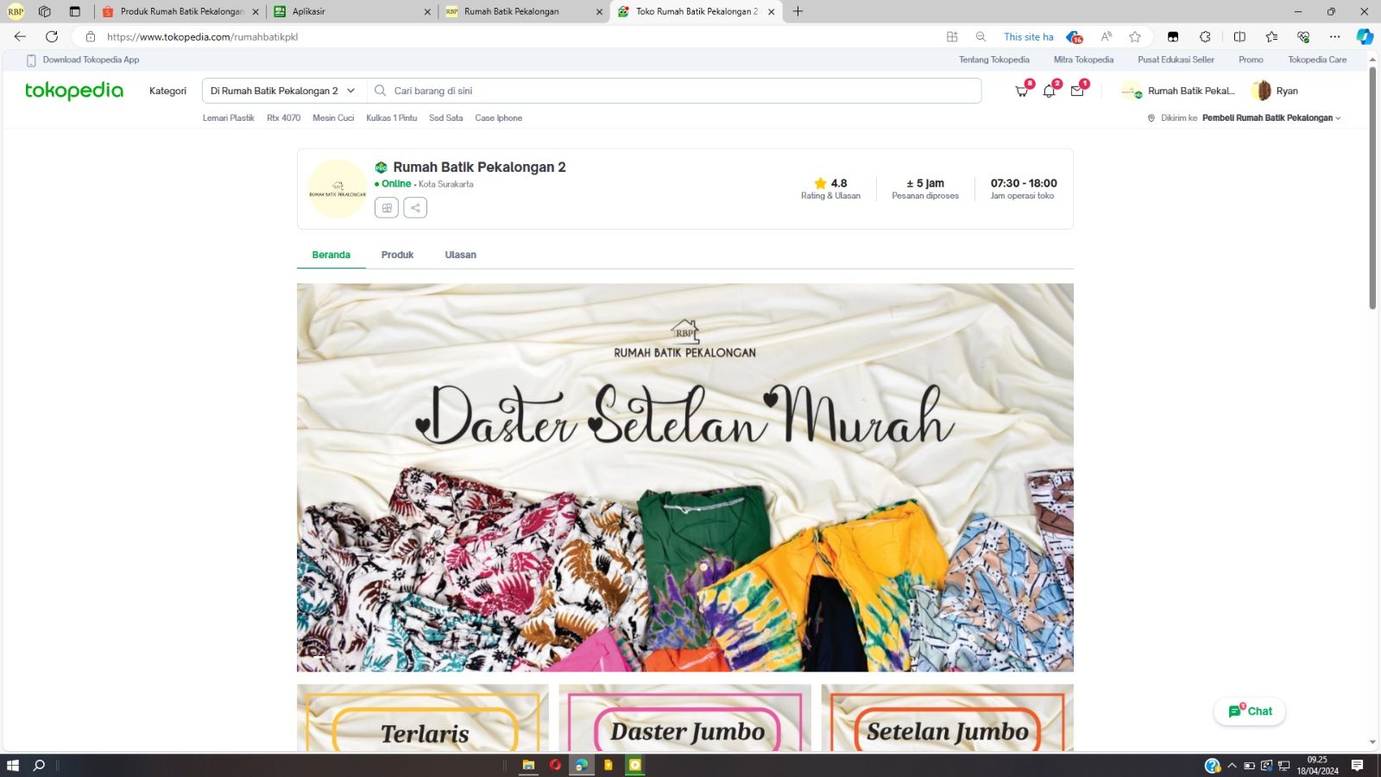This screenshot has width=1381, height=777.
Task: Click the Mesin Cuci search suggestion
Action: click(x=333, y=118)
